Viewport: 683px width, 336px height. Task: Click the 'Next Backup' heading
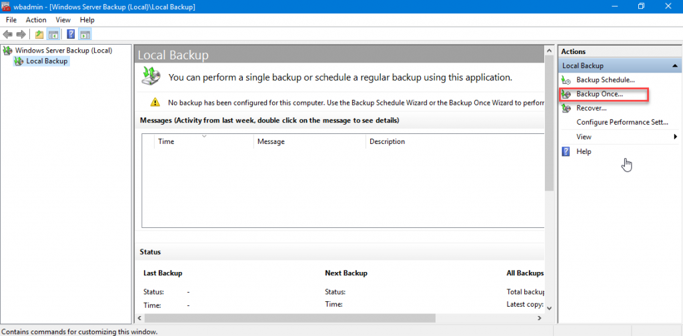[x=346, y=273]
